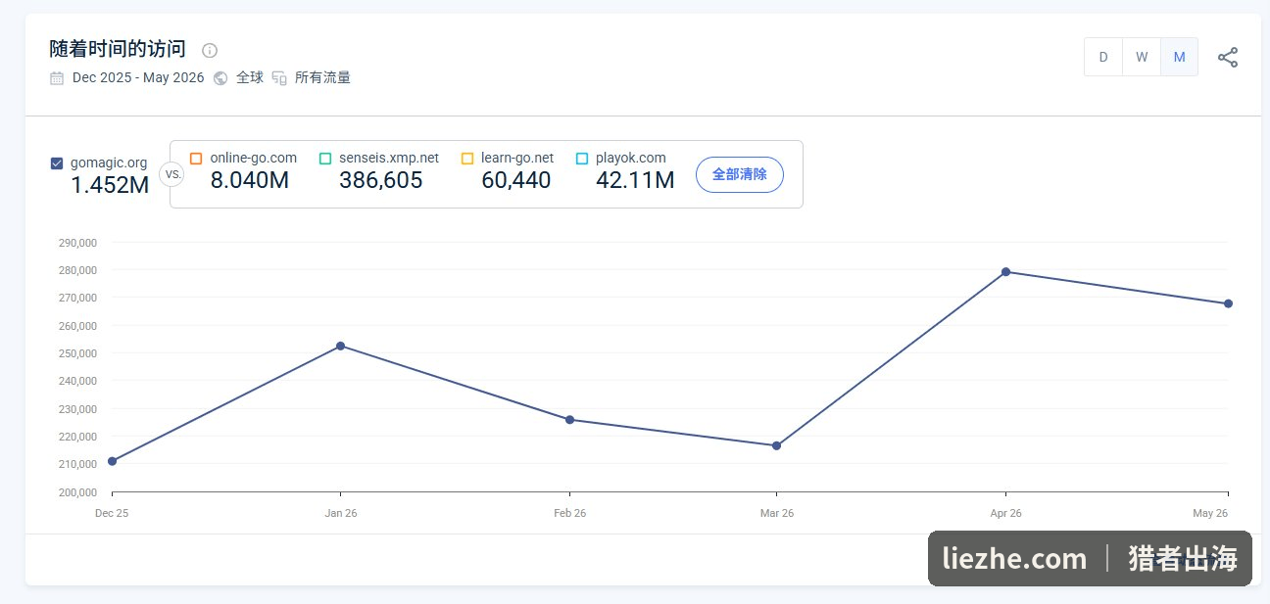Screen dimensions: 1270x604
Task: Click the 全部清除 button
Action: coord(740,174)
